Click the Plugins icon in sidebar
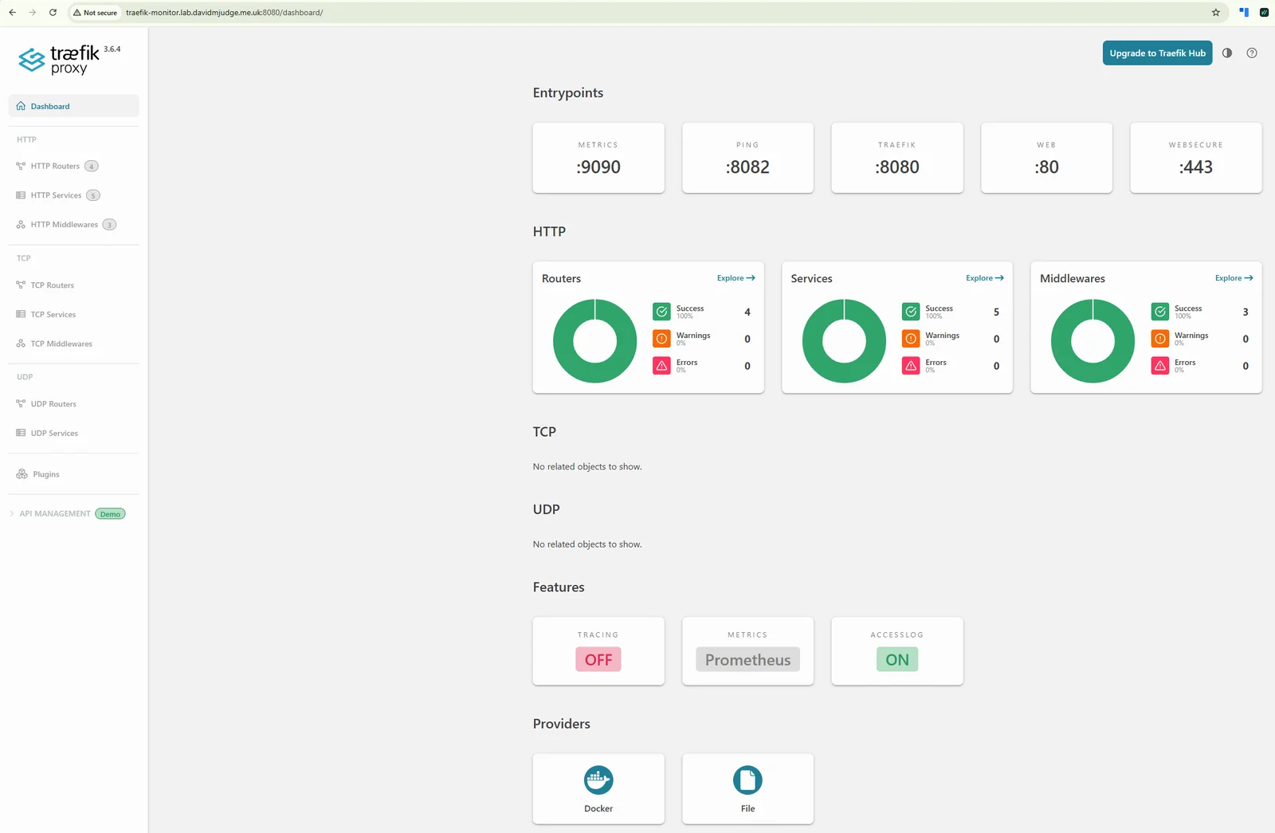The height and width of the screenshot is (833, 1275). click(22, 473)
